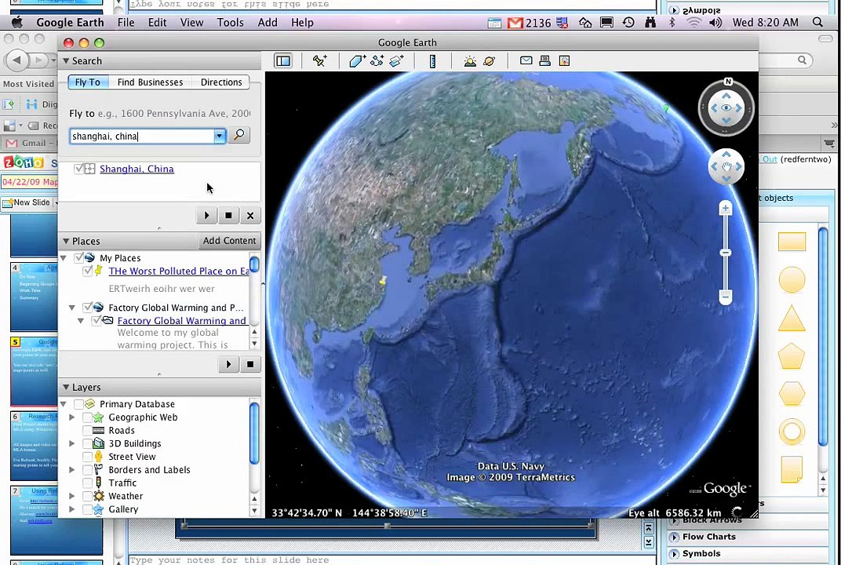Clear search results with the X button
The width and height of the screenshot is (841, 565).
coord(250,215)
